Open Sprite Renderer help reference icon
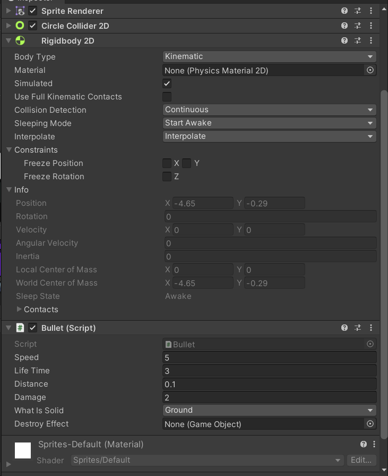The image size is (388, 476). click(x=344, y=11)
